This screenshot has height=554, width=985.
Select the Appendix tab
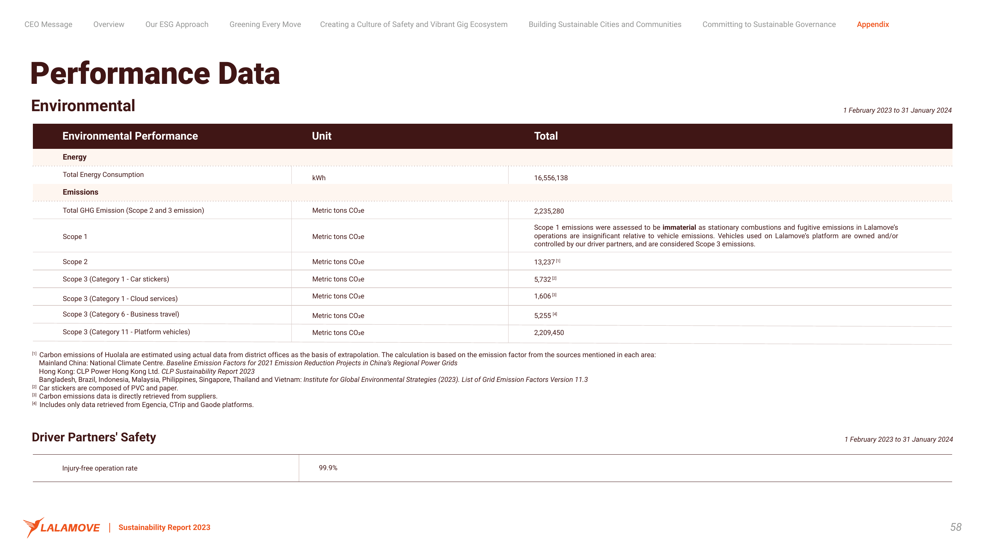[x=873, y=24]
